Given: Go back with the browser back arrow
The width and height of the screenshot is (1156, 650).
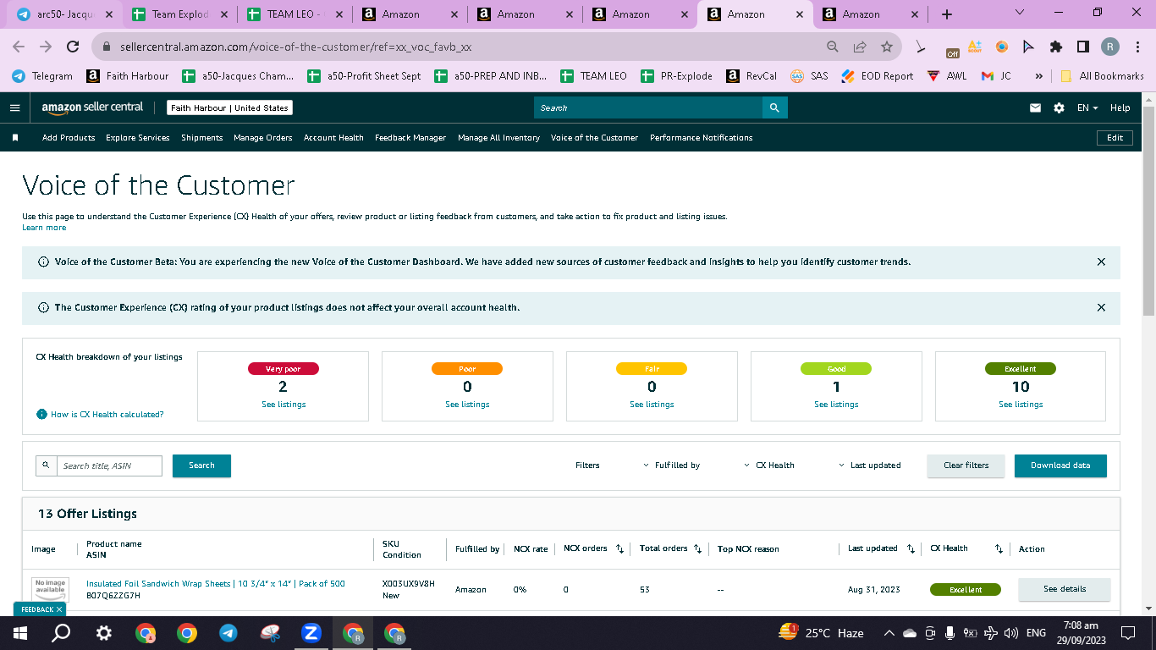Looking at the screenshot, I should 19,47.
